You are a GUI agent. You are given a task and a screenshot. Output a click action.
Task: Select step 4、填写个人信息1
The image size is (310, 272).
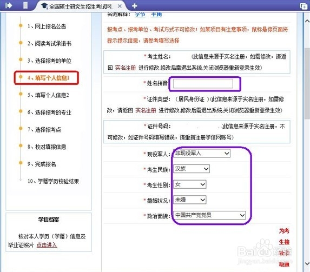coord(49,78)
